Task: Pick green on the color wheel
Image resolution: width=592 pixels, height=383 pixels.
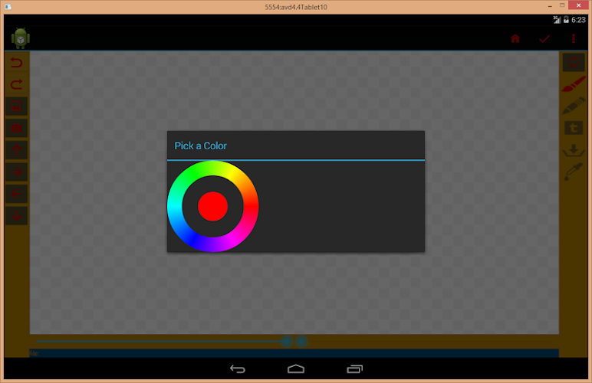Action: (x=193, y=173)
